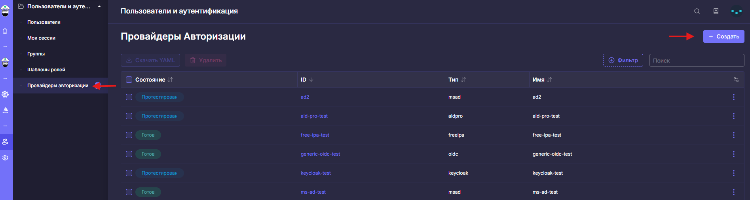Open the free-ipa-test provider link
750x200 pixels.
pyautogui.click(x=315, y=135)
